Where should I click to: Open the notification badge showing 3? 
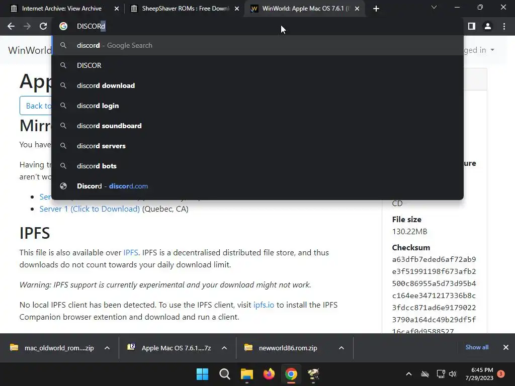click(x=501, y=374)
